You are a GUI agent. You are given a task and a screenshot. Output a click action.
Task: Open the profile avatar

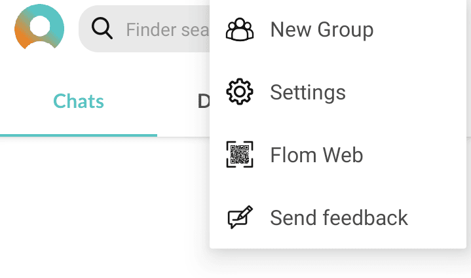(39, 27)
